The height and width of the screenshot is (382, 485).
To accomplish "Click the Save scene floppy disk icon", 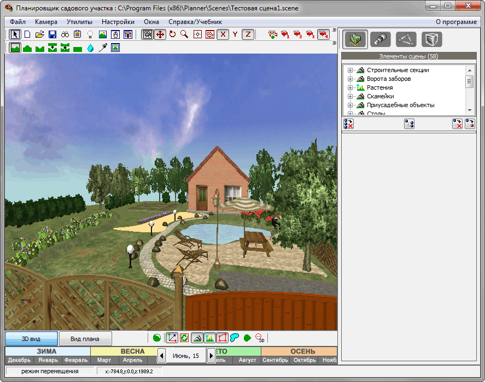I will point(52,34).
